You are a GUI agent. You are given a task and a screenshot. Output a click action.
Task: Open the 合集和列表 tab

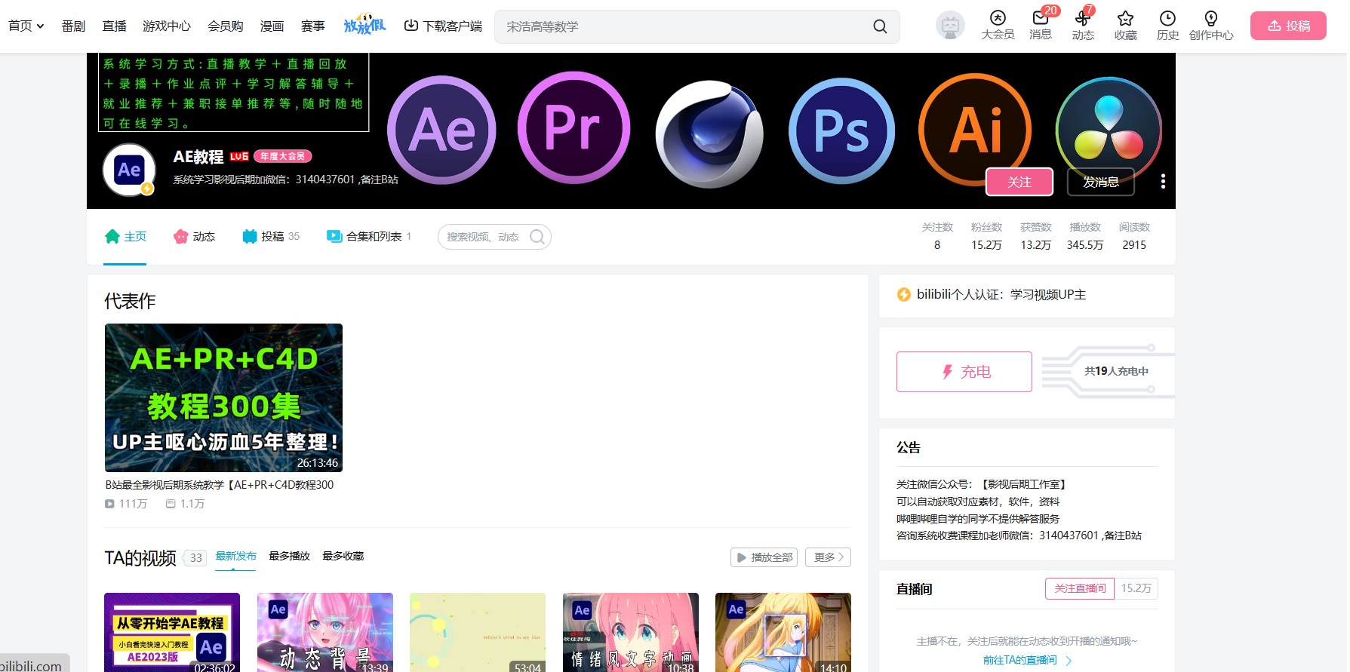click(x=368, y=237)
